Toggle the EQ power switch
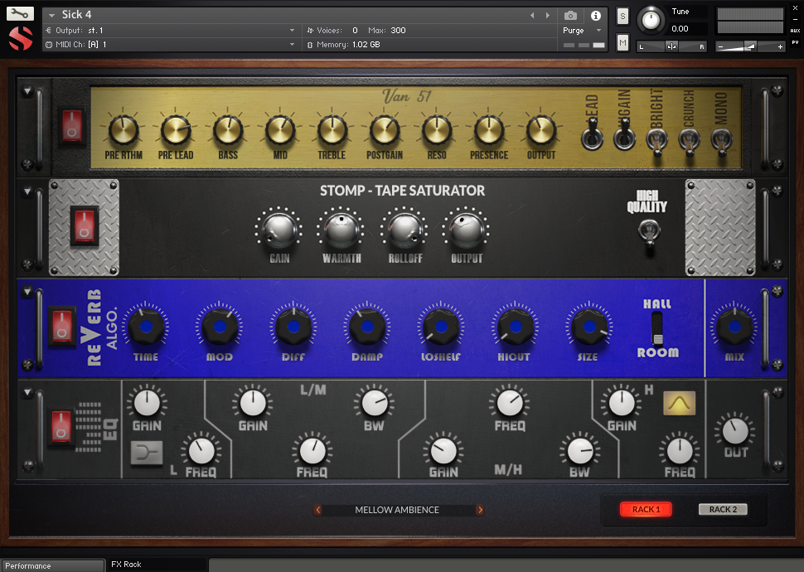The image size is (804, 572). [x=61, y=426]
